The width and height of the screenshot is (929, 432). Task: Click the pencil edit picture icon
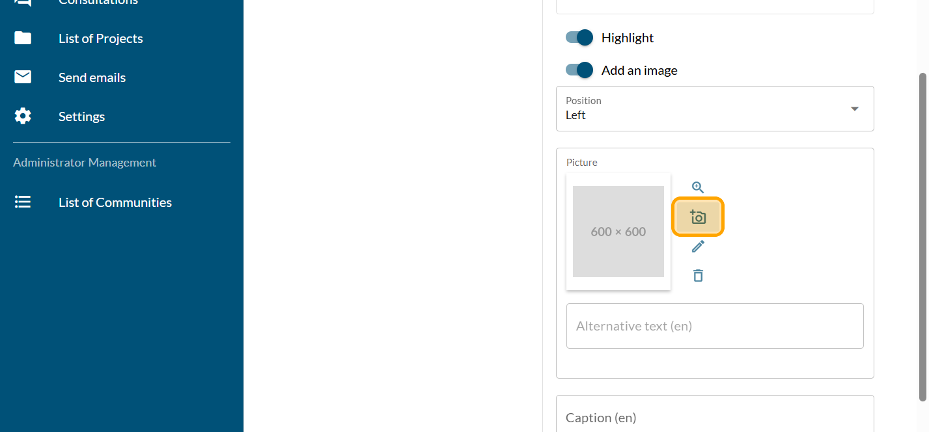click(698, 247)
